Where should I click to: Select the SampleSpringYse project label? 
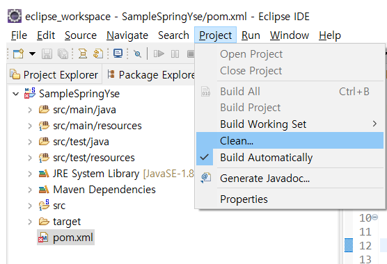[79, 94]
